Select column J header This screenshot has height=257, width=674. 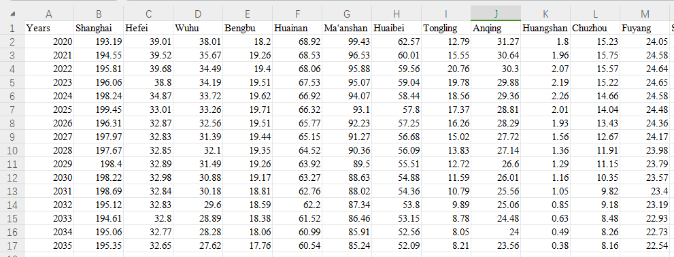(496, 14)
